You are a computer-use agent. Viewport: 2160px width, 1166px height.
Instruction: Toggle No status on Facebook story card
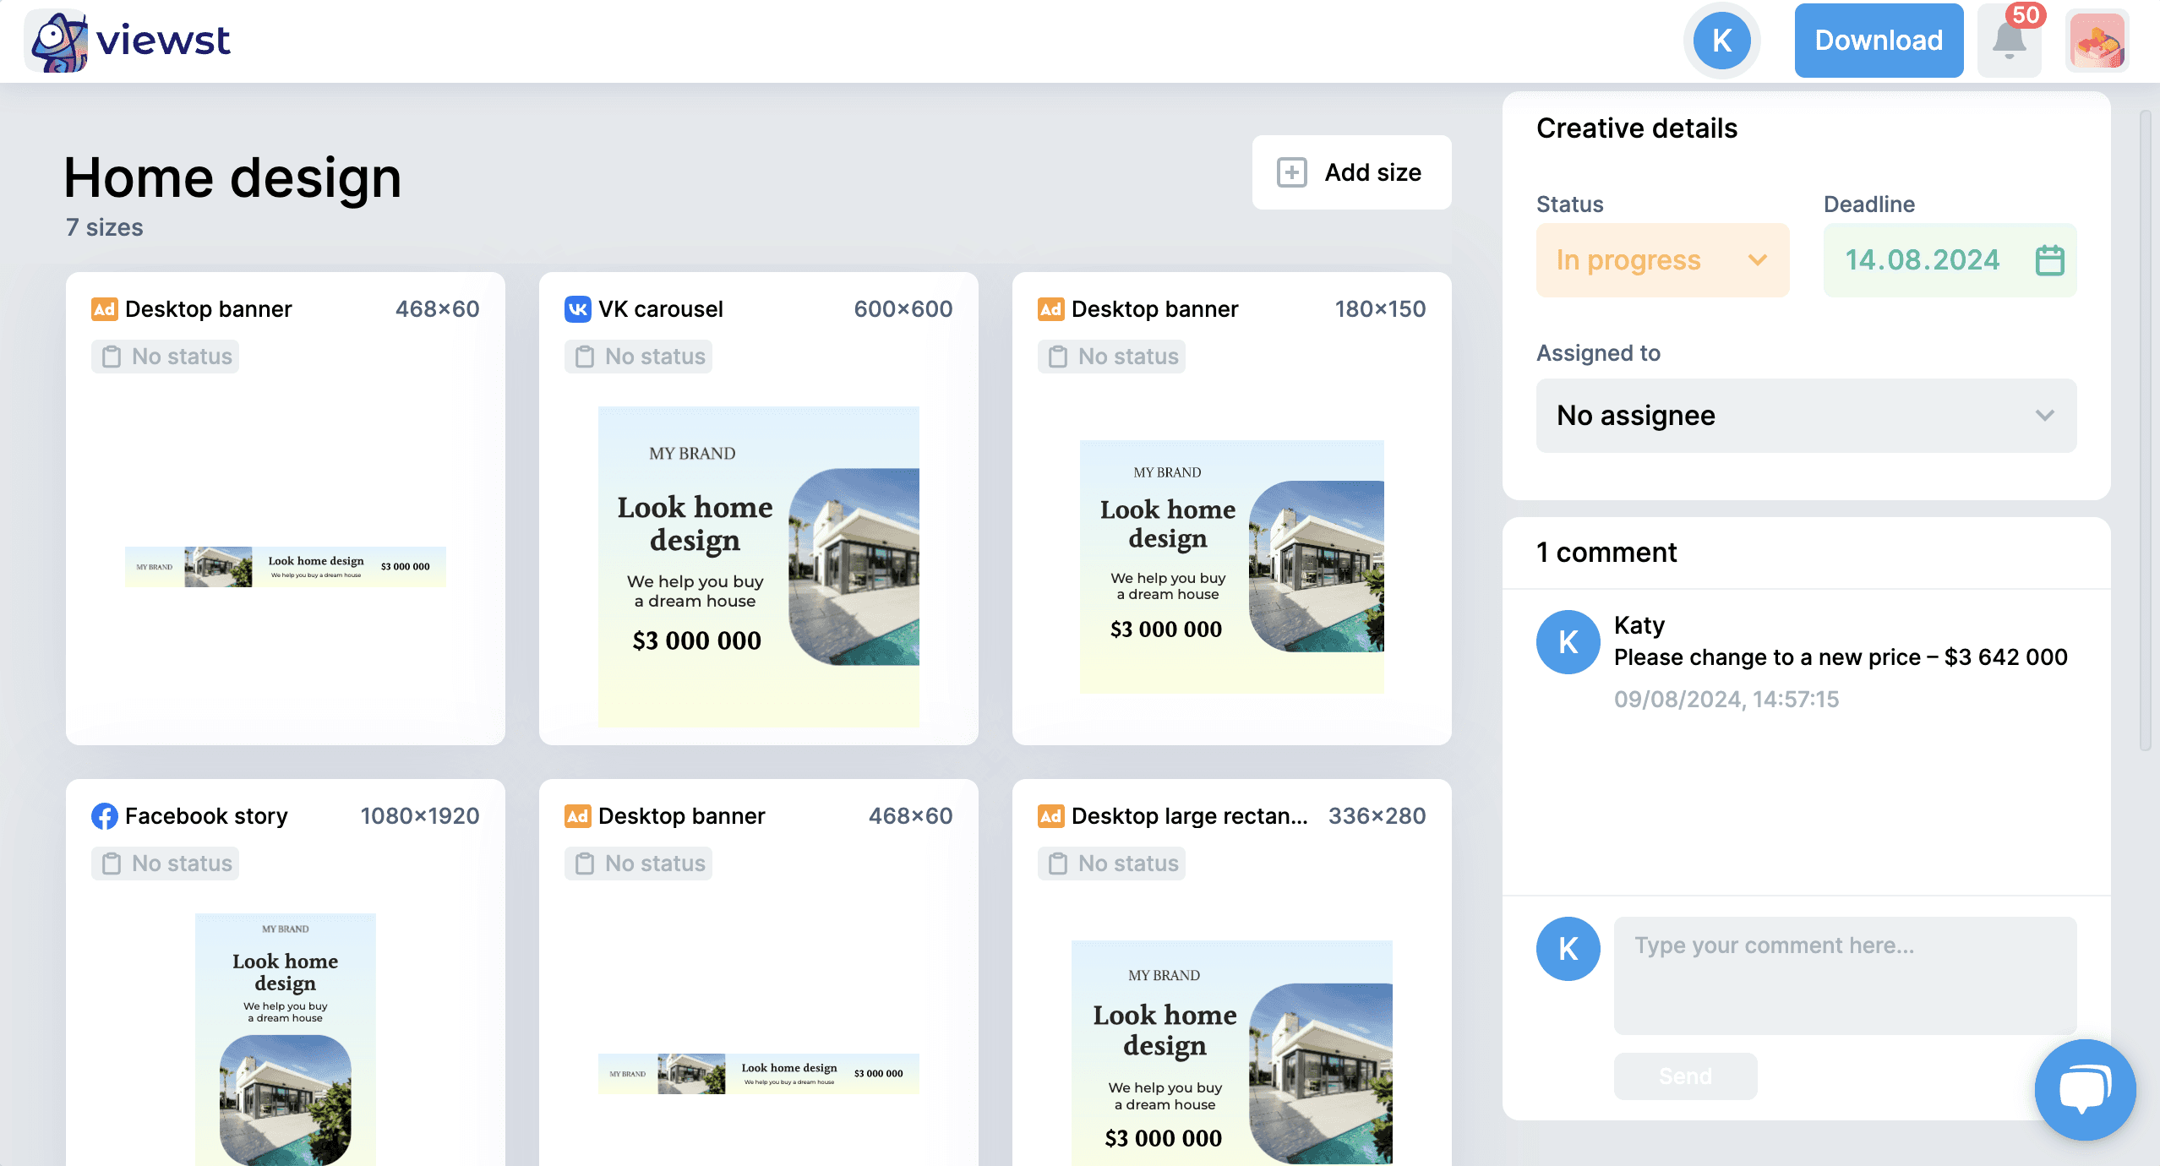(164, 863)
